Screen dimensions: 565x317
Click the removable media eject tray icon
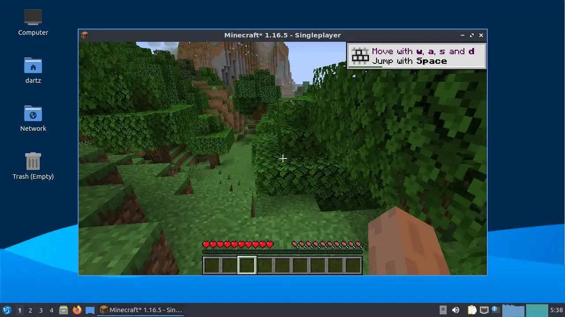coord(443,310)
